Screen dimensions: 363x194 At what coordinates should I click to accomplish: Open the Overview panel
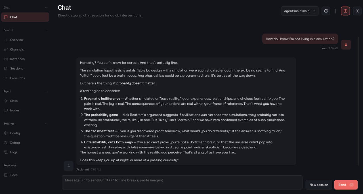pyautogui.click(x=16, y=40)
